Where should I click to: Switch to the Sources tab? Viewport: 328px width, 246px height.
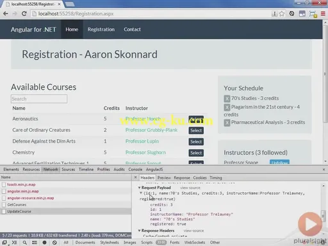click(x=69, y=169)
